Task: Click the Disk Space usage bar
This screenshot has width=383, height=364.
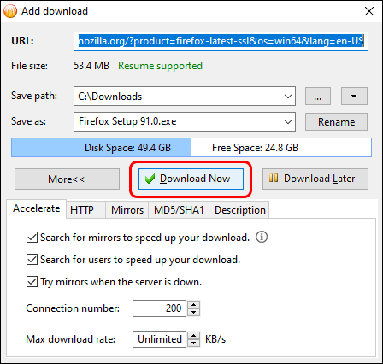Action: [x=191, y=148]
